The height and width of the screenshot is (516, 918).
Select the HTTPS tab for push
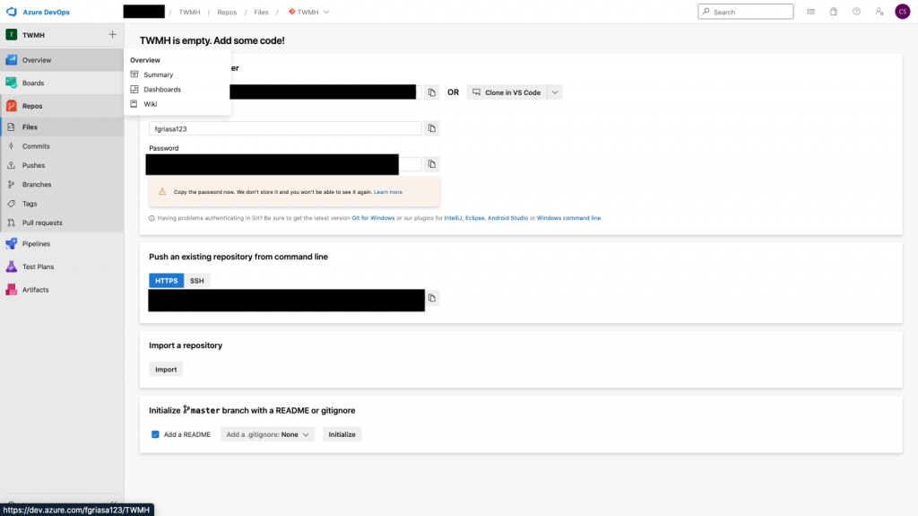(166, 280)
